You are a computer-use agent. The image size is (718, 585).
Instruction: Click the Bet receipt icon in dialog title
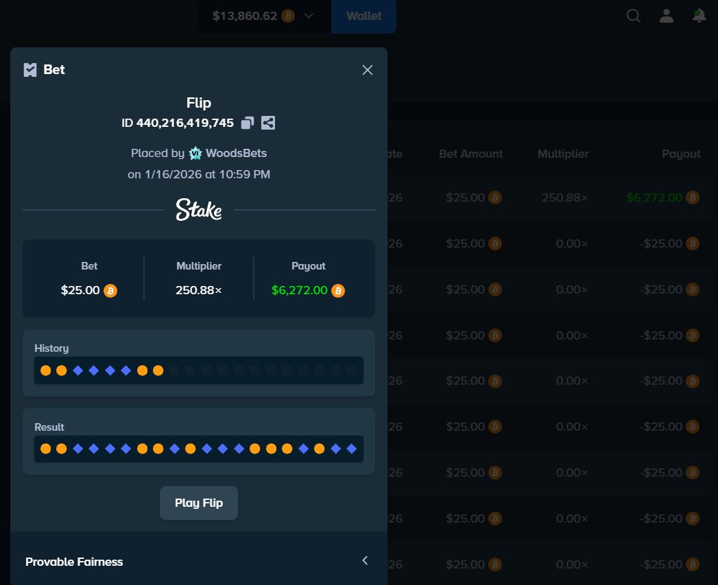point(30,70)
